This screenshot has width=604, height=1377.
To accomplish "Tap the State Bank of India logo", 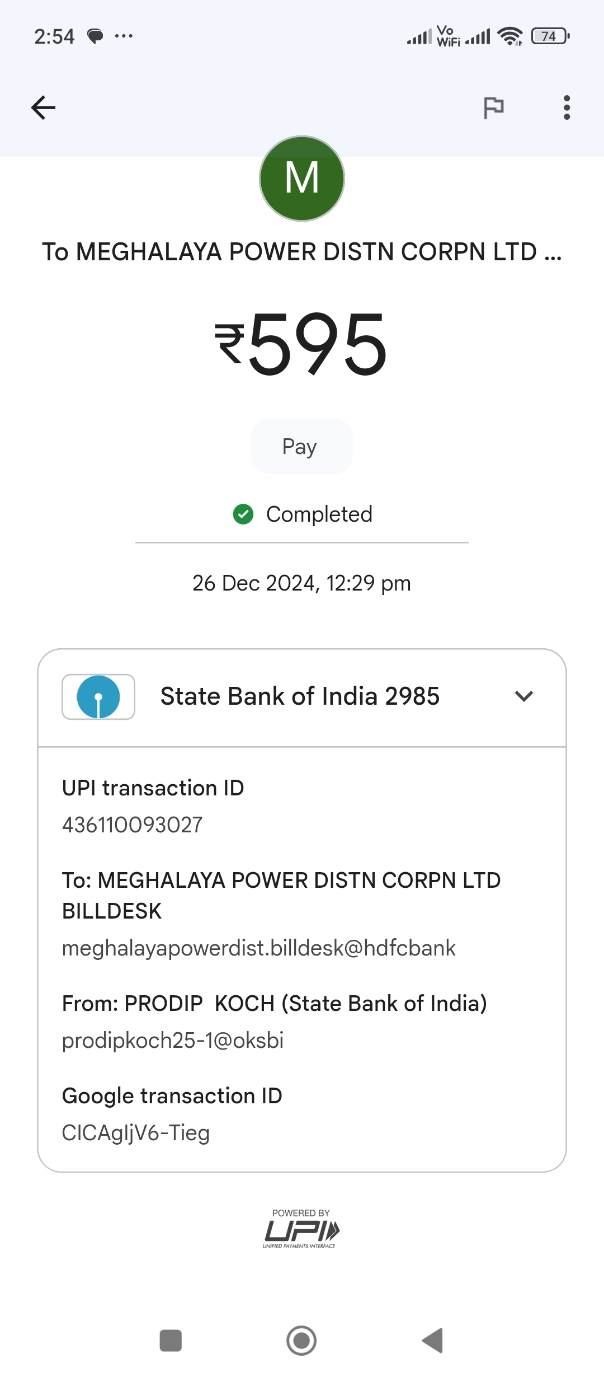I will [98, 697].
